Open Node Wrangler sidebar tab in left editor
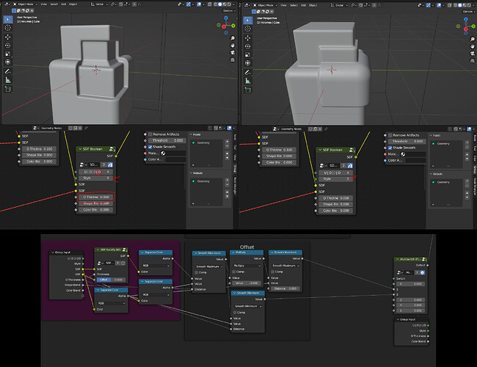The image size is (477, 367). pos(235,186)
